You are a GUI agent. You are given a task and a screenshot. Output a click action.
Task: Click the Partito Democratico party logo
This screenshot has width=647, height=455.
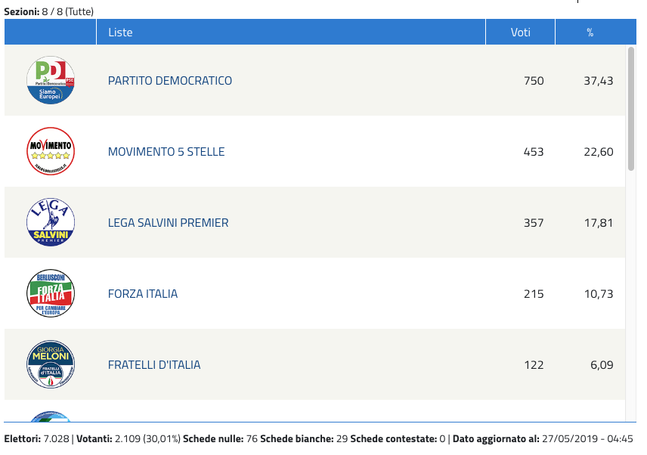pos(51,80)
